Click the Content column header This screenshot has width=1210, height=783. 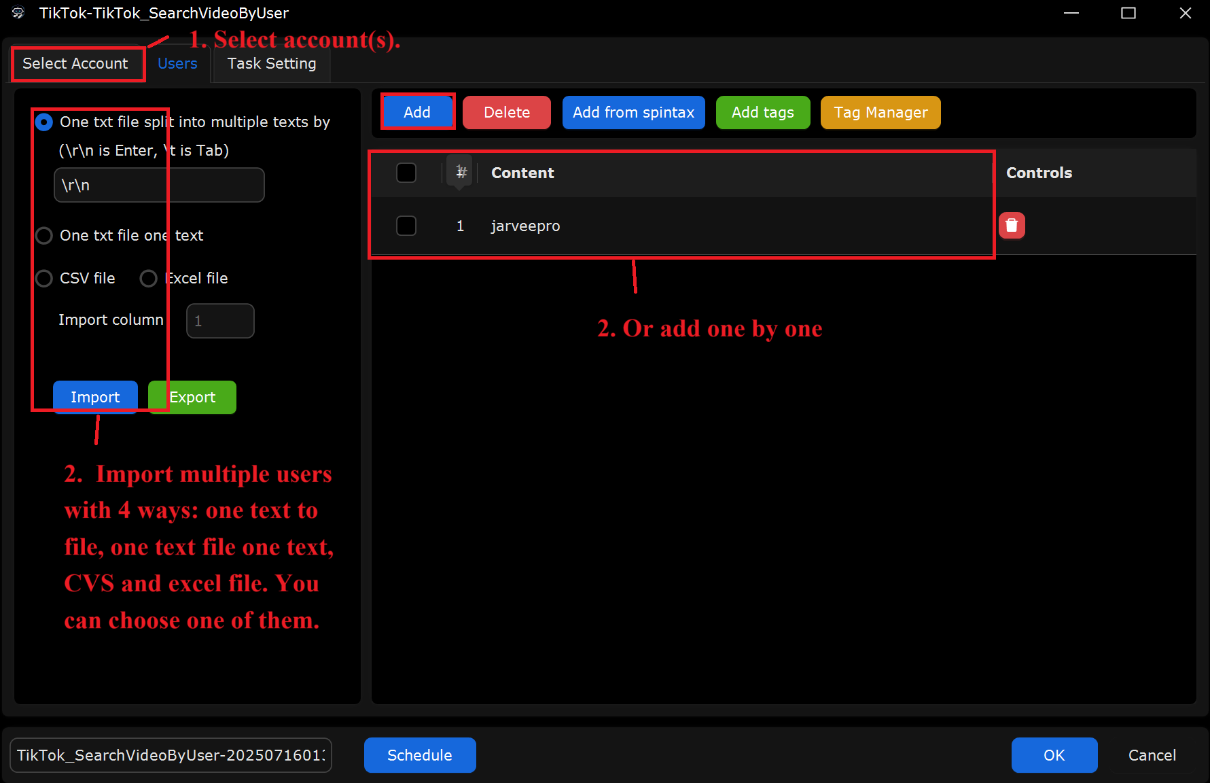[x=522, y=173]
